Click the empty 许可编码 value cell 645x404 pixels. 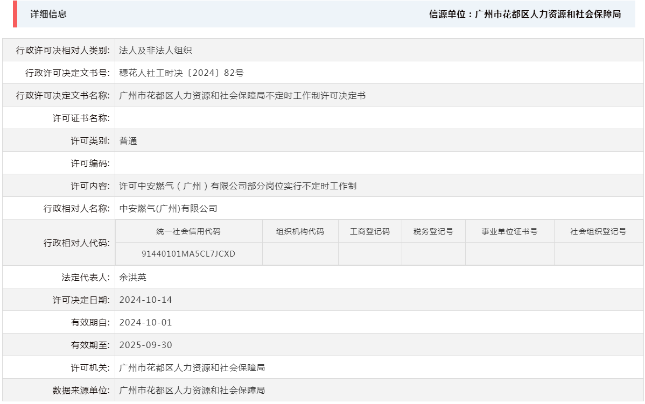(x=215, y=163)
